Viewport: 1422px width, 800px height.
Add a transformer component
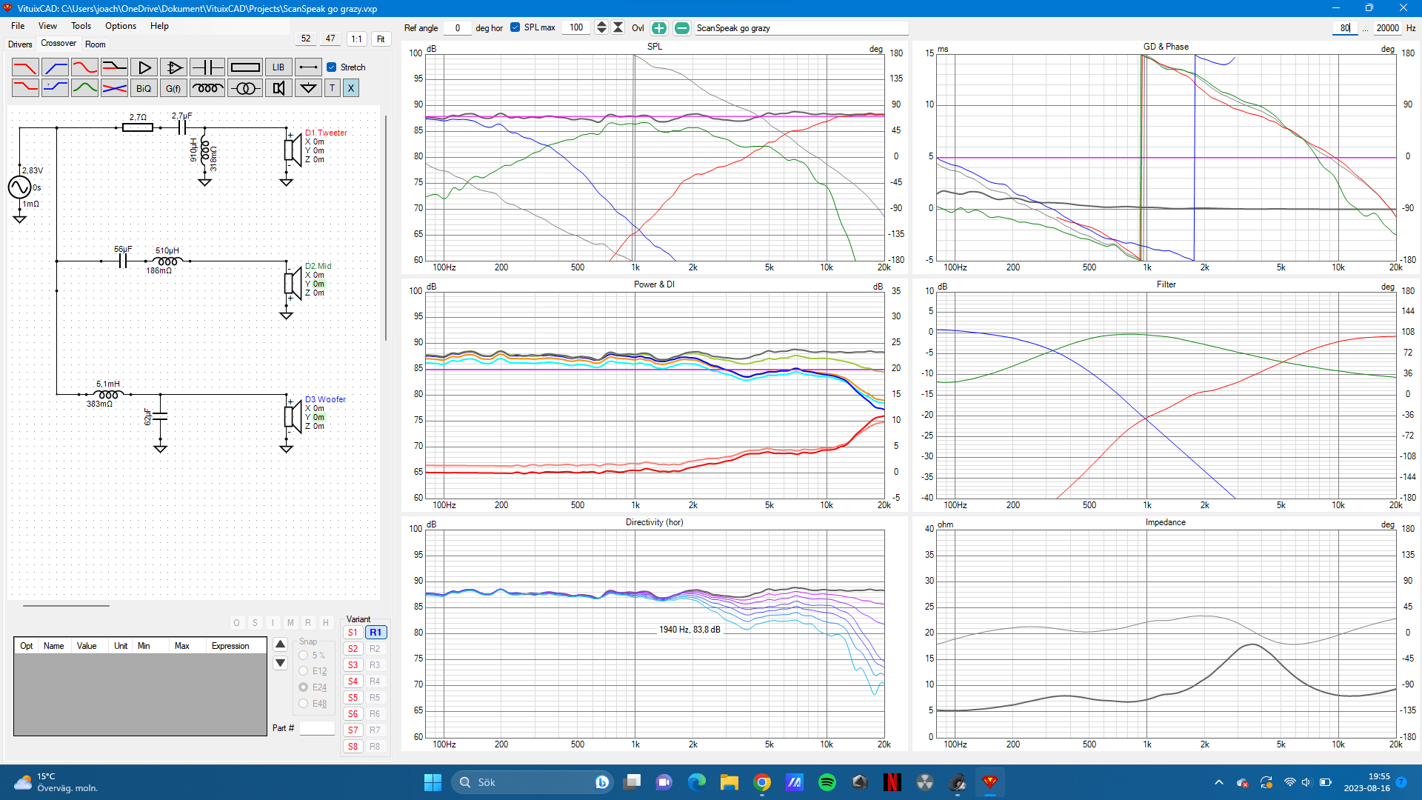(x=245, y=88)
